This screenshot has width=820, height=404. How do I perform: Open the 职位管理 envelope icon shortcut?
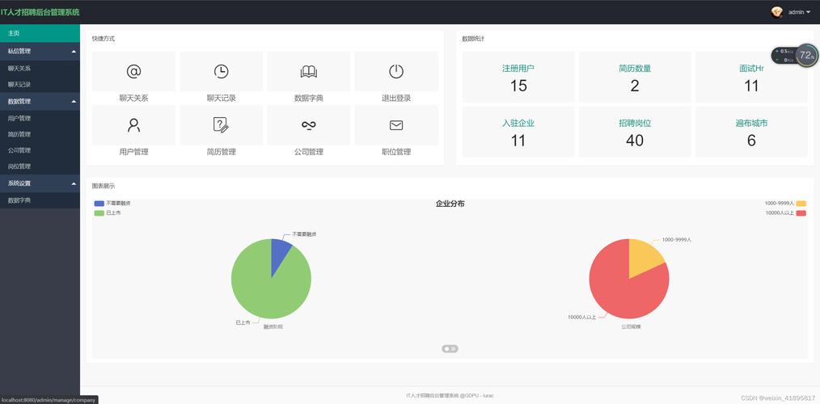[x=396, y=125]
